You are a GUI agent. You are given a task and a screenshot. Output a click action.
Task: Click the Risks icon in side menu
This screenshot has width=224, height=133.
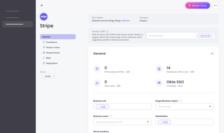[x=44, y=58]
